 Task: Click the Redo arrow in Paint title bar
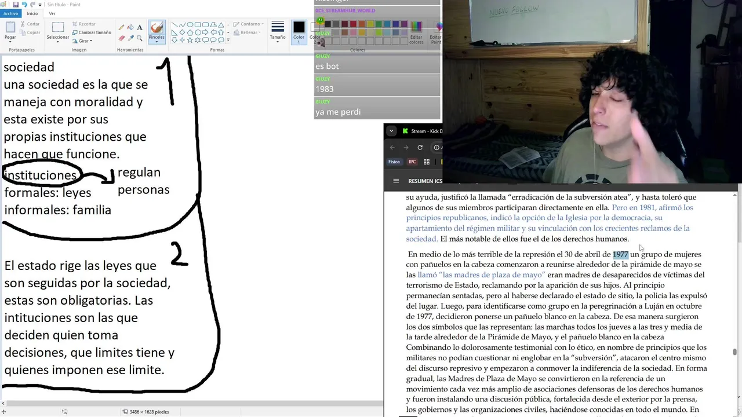[x=34, y=5]
